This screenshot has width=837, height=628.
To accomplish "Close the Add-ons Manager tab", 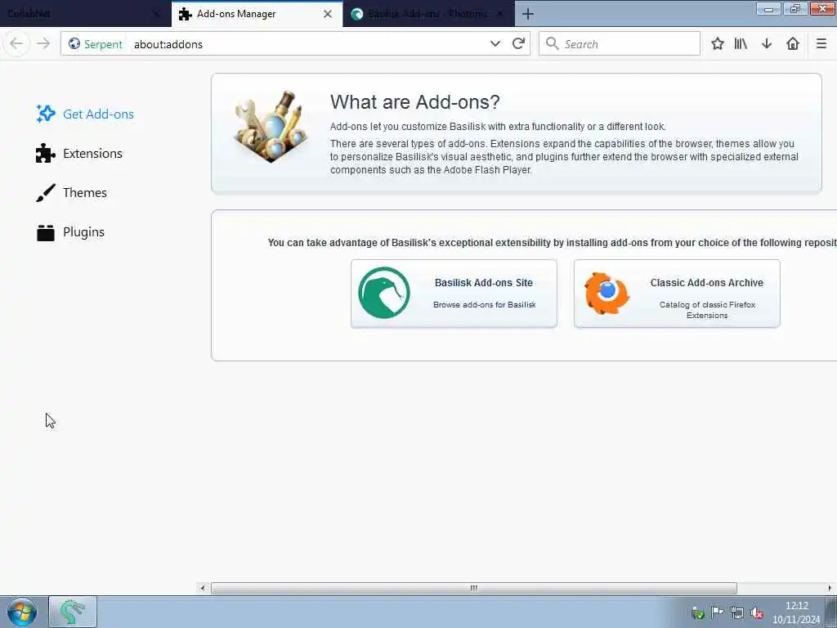I will point(328,14).
